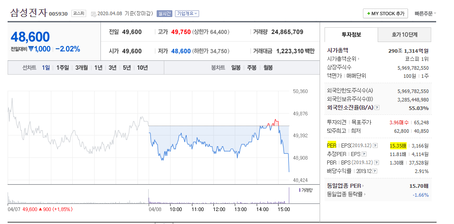454x224 pixels.
Task: Switch to 투자정보 tab
Action: pyautogui.click(x=351, y=34)
